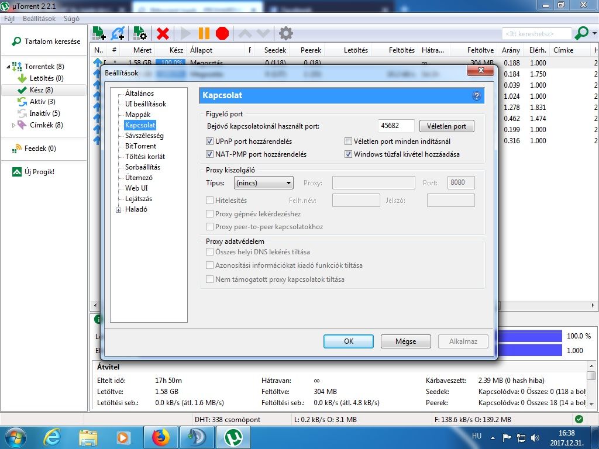Click the Start torrent play icon
This screenshot has width=599, height=449.
point(185,33)
